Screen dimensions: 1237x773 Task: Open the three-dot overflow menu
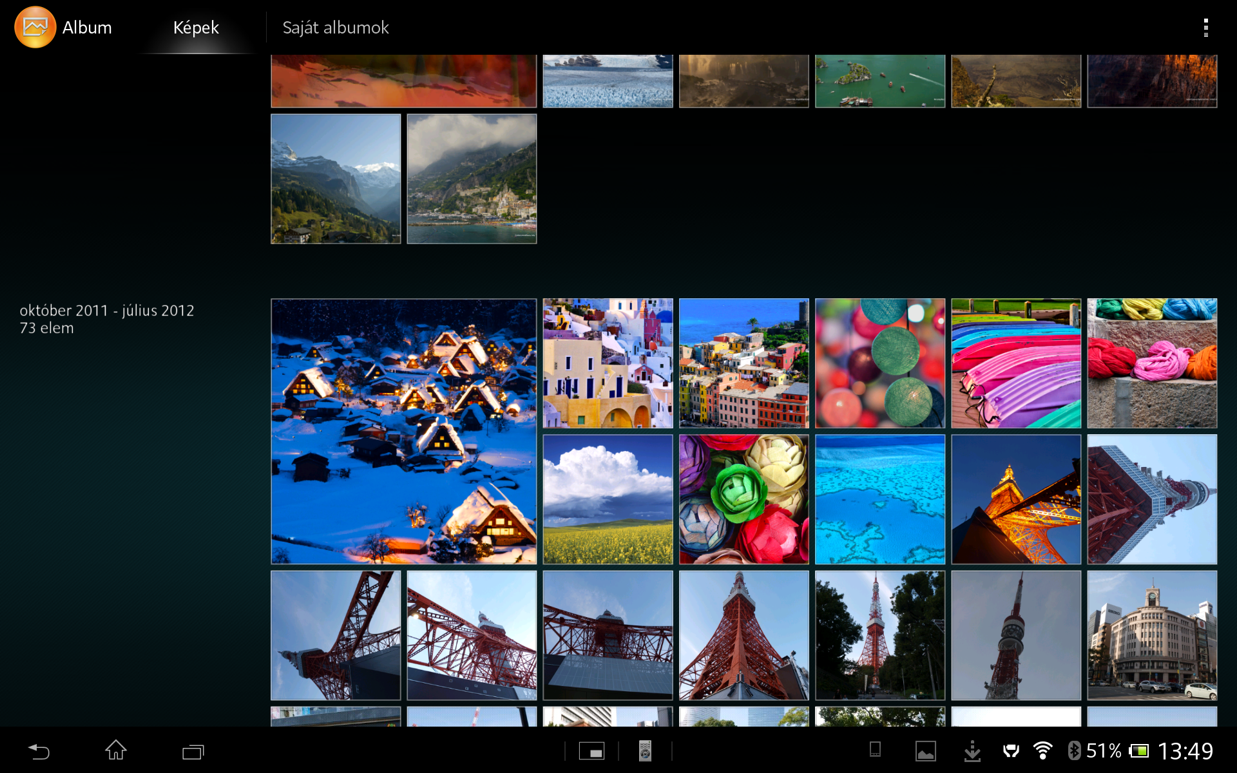[x=1205, y=28]
